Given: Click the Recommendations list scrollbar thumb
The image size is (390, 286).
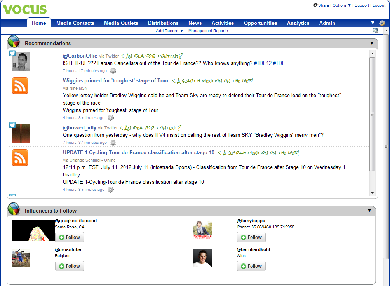Looking at the screenshot, I should tap(373, 114).
